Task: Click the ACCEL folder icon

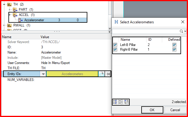Action: (x=15, y=15)
